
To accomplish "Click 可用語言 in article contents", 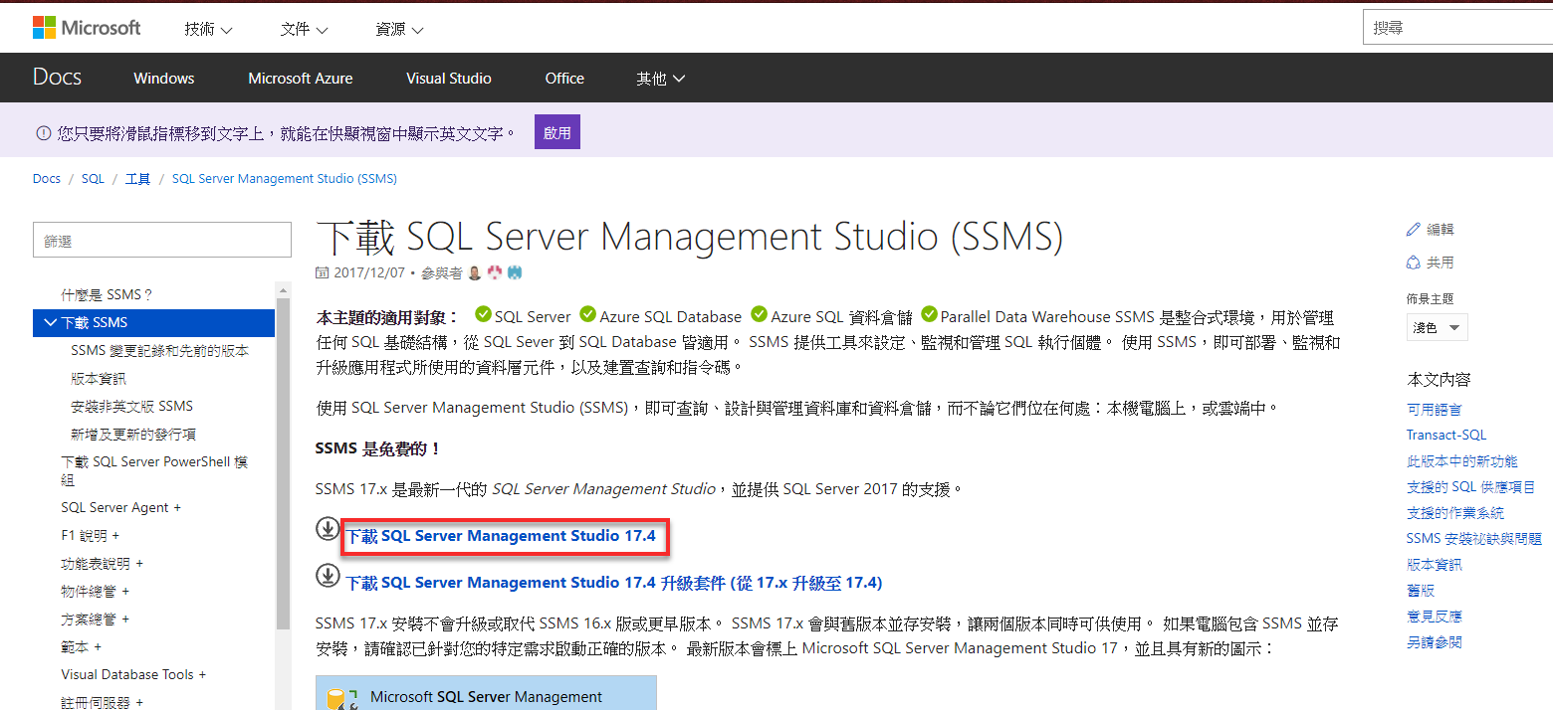I will click(x=1434, y=410).
